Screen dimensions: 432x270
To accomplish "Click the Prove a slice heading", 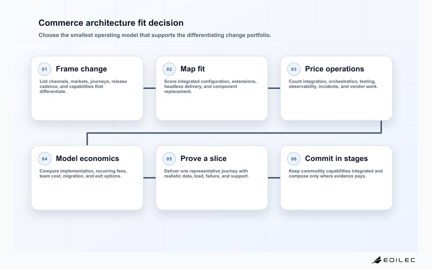I will tap(203, 158).
